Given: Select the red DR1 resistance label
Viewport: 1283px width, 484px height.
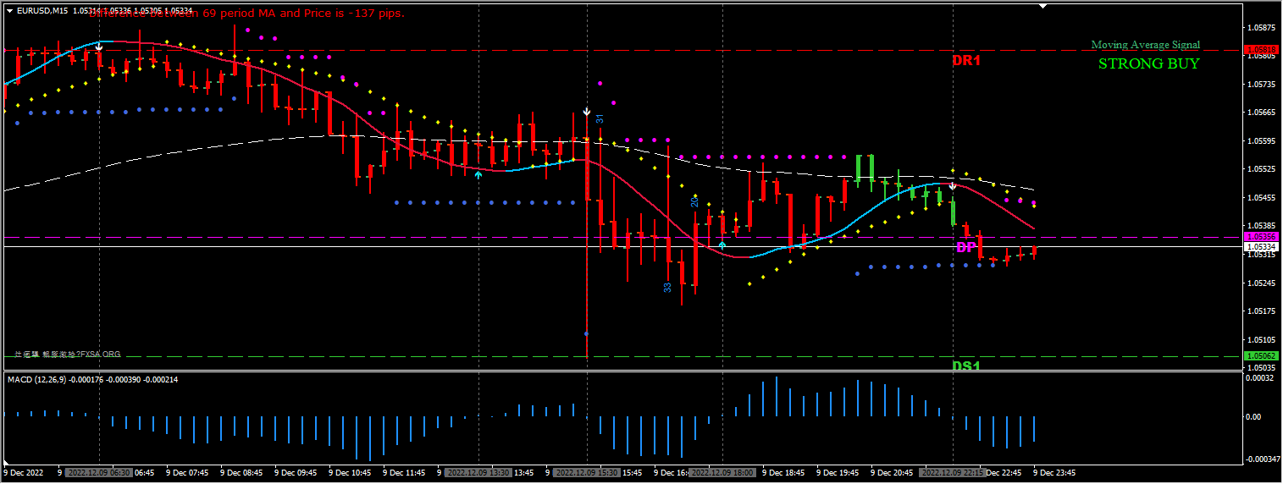Looking at the screenshot, I should click(965, 61).
